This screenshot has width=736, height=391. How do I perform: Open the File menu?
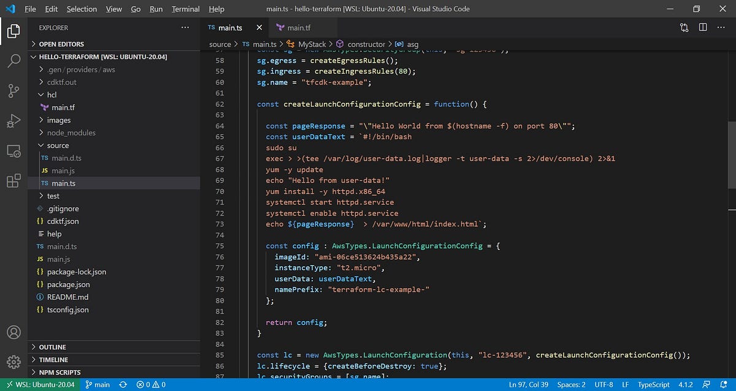pyautogui.click(x=30, y=9)
